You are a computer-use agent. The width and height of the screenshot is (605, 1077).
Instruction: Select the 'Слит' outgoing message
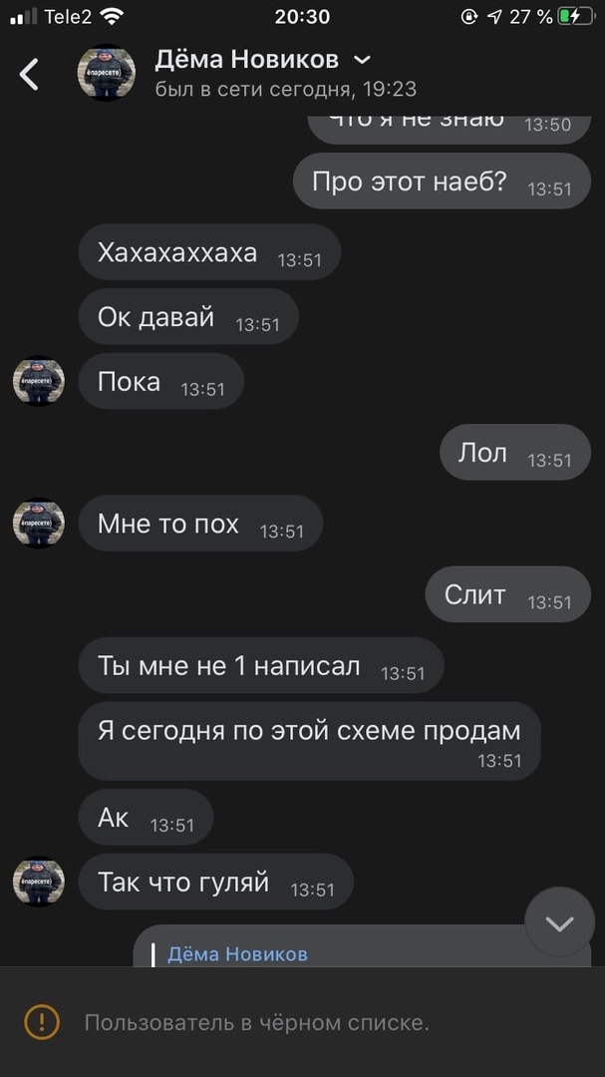tap(508, 594)
